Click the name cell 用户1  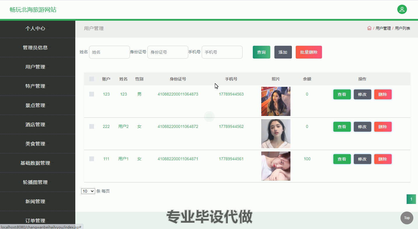pyautogui.click(x=123, y=159)
